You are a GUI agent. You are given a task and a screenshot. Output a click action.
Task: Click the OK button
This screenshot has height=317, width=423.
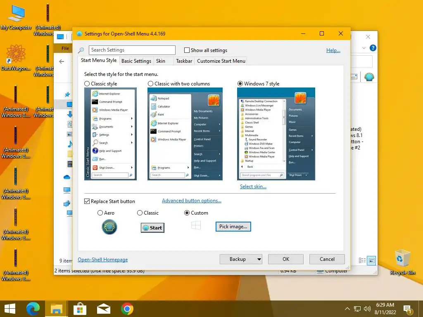tap(286, 259)
